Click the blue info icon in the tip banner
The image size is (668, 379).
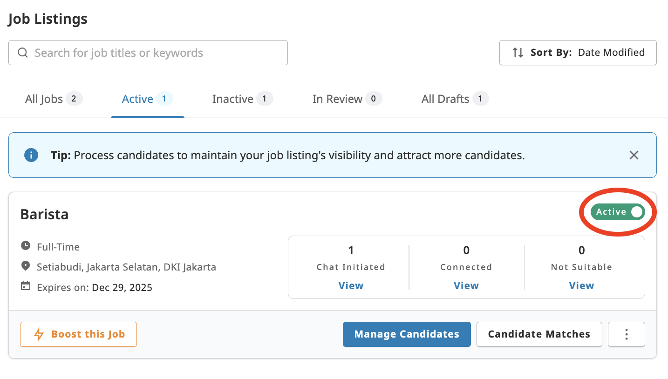click(x=31, y=155)
